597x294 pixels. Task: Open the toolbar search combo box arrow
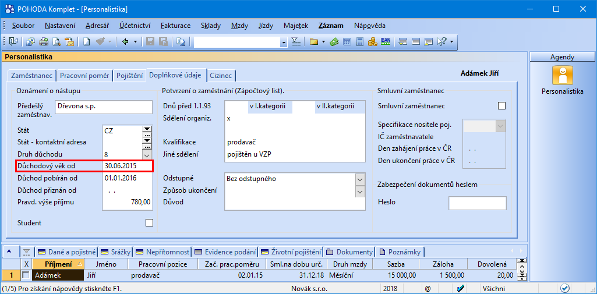tap(284, 42)
